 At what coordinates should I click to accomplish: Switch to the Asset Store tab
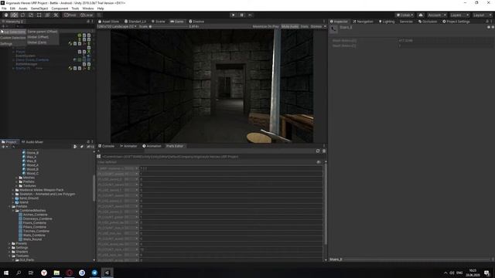coord(108,22)
